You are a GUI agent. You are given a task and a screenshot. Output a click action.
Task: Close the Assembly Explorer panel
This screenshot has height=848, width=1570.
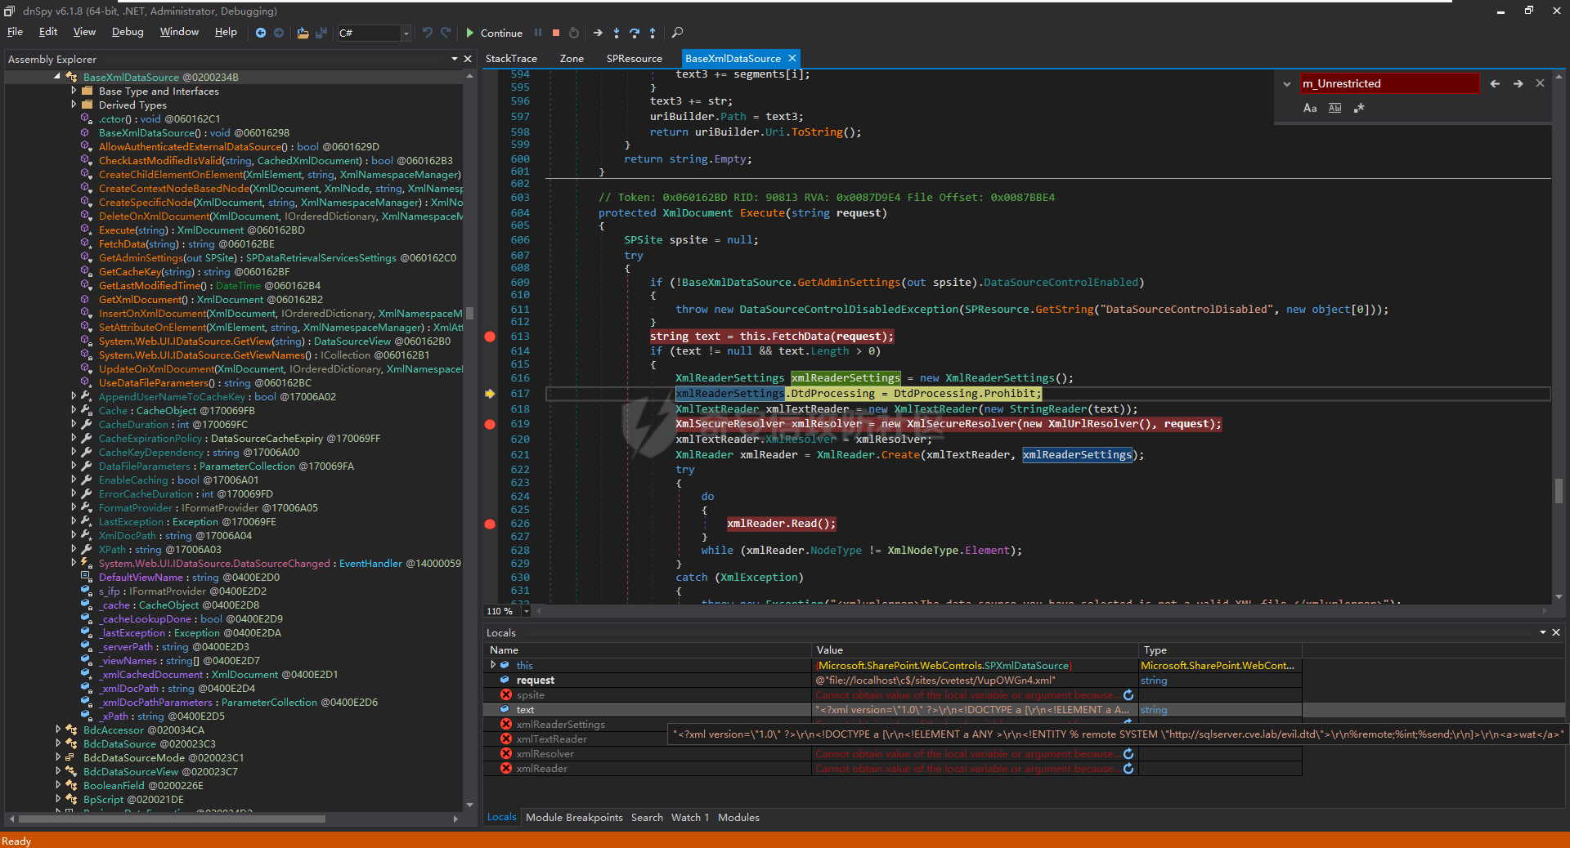[468, 59]
